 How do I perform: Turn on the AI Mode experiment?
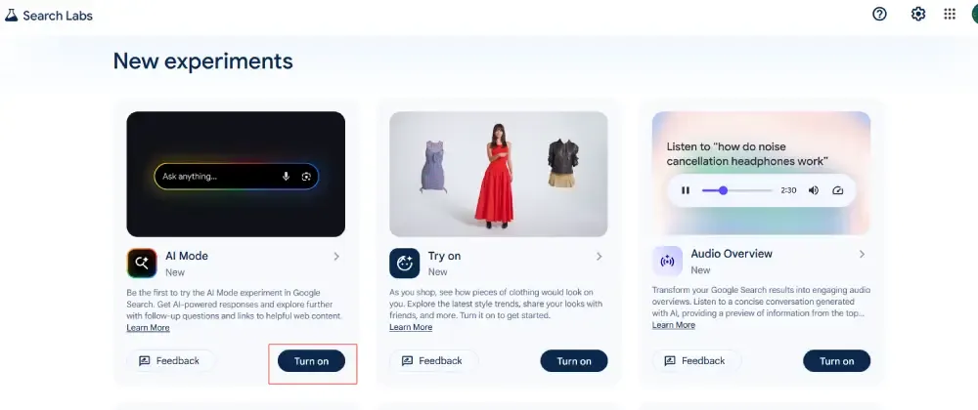(x=311, y=361)
